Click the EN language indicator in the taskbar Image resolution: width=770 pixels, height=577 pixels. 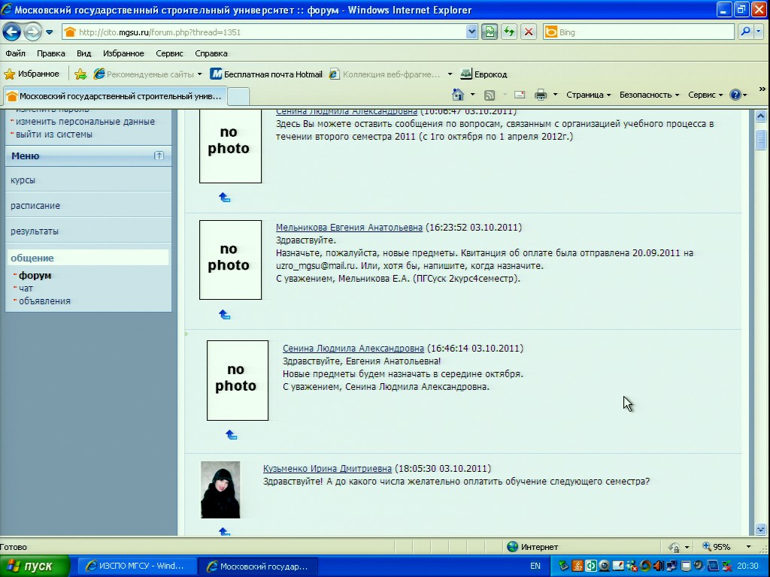[x=535, y=566]
